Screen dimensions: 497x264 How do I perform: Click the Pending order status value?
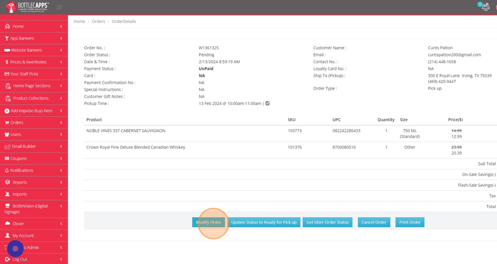(206, 55)
